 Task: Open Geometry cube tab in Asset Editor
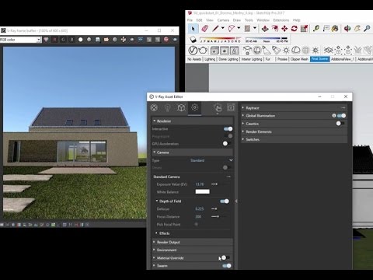(x=181, y=107)
